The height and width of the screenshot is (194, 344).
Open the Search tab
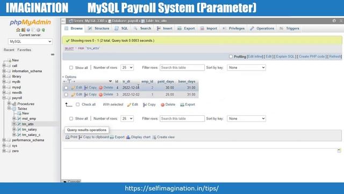[x=142, y=29]
